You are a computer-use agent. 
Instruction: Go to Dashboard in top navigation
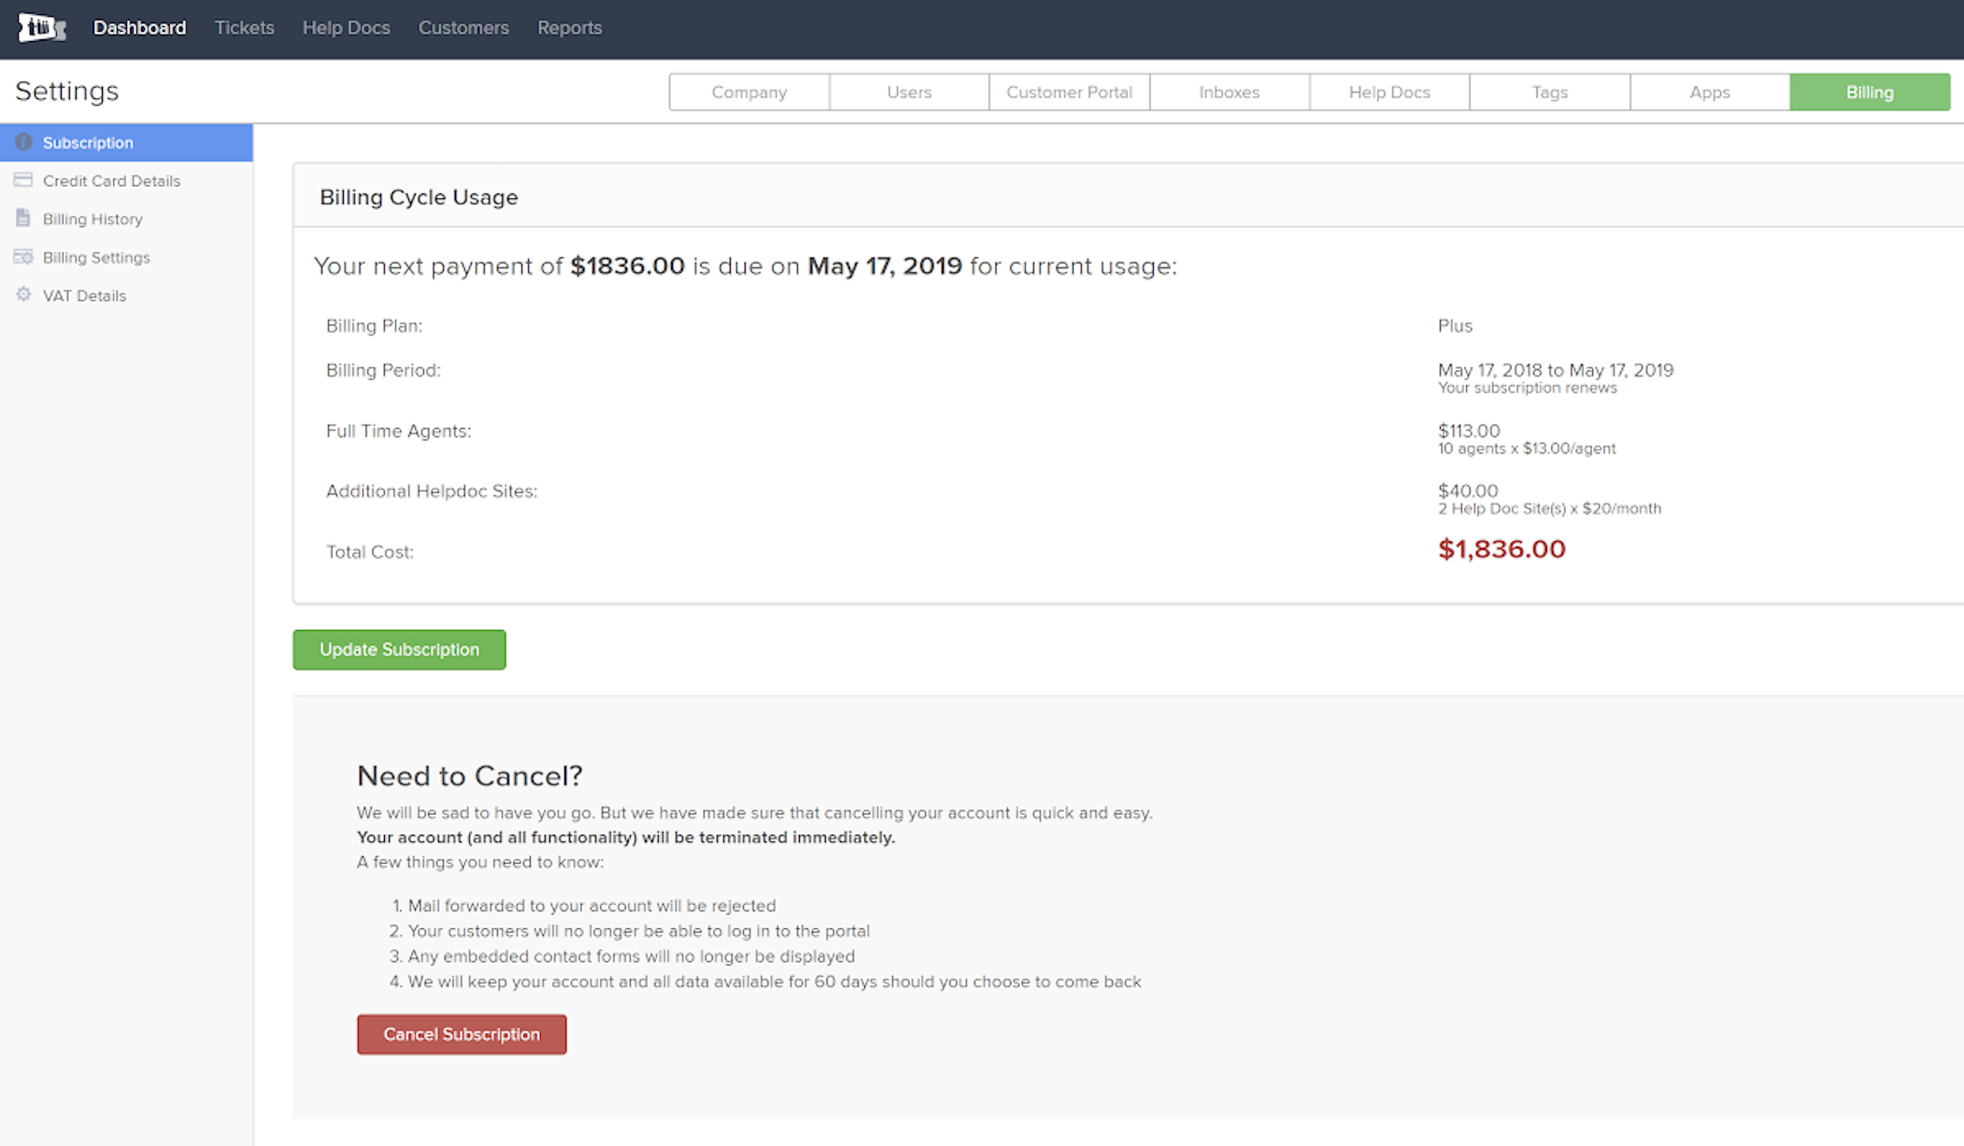[x=139, y=28]
